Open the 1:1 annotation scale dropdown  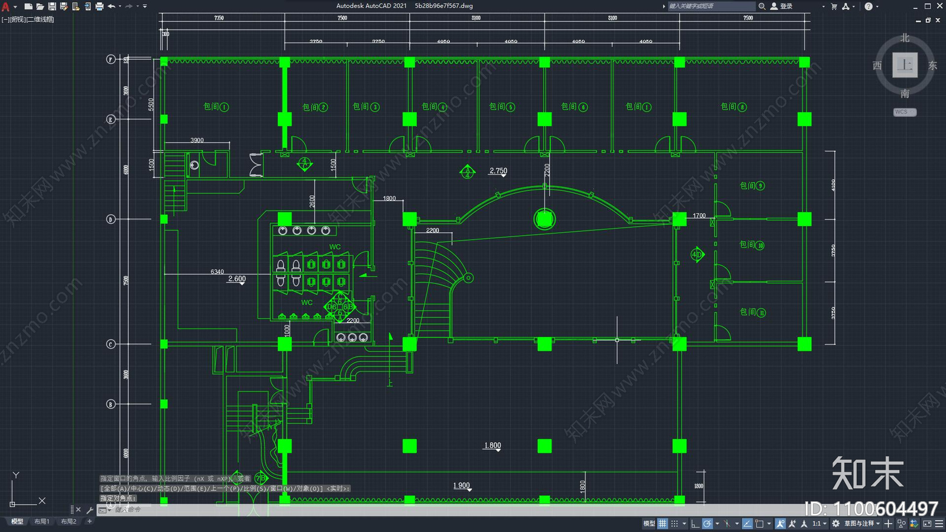click(x=819, y=524)
